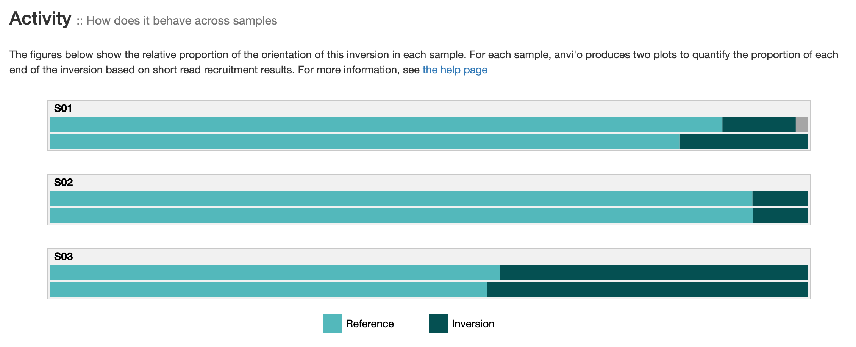The image size is (856, 347).
Task: Click the light reference segment in S01's upper bar
Action: (x=386, y=125)
